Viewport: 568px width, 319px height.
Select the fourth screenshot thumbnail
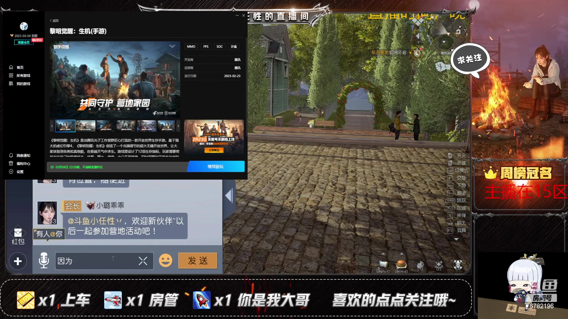[126, 126]
